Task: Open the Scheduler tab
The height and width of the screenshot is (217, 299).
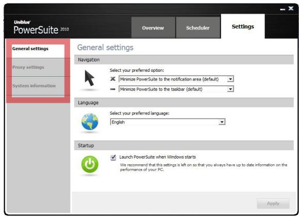Action: [198, 28]
